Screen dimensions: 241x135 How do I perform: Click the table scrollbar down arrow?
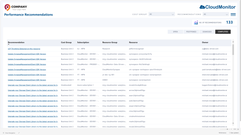[x=233, y=123]
